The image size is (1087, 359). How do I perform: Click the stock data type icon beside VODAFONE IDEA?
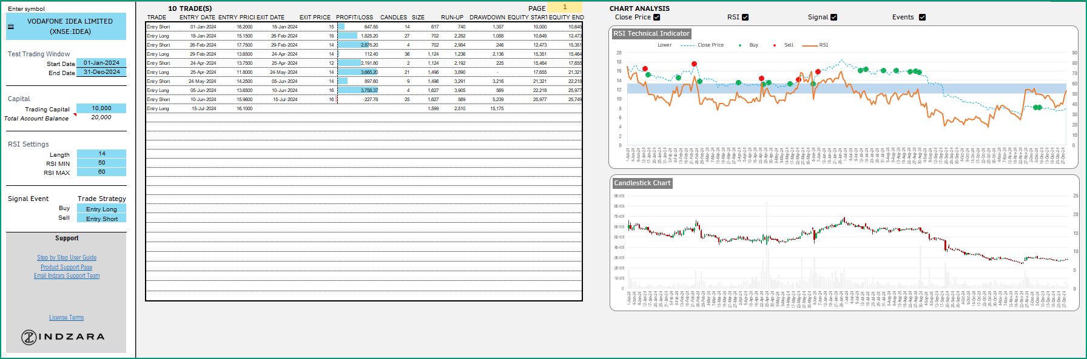[x=11, y=27]
